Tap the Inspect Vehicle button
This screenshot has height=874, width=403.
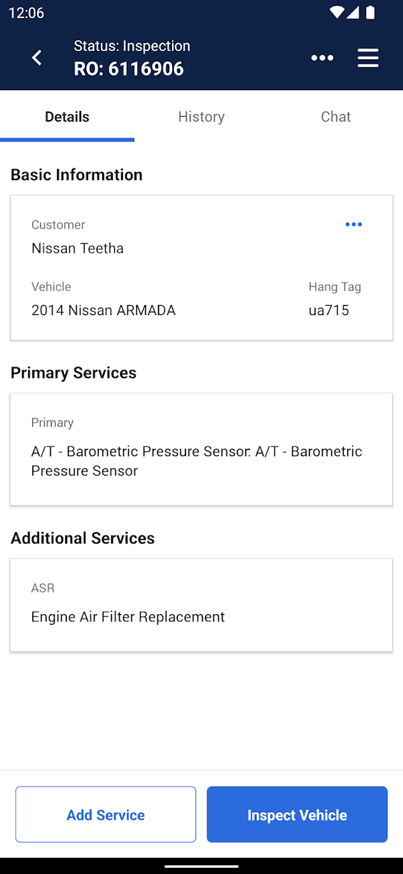[297, 814]
